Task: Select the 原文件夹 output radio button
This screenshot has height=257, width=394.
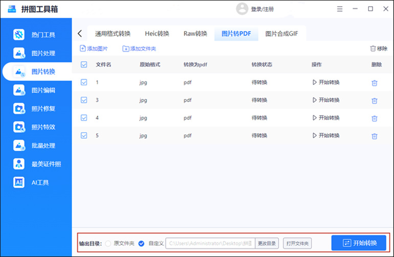Action: click(108, 243)
